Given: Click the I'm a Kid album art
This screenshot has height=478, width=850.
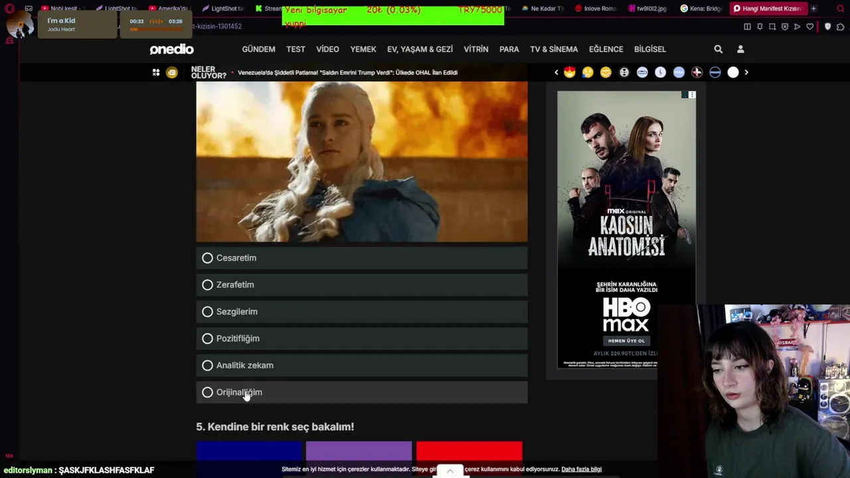Looking at the screenshot, I should point(20,24).
